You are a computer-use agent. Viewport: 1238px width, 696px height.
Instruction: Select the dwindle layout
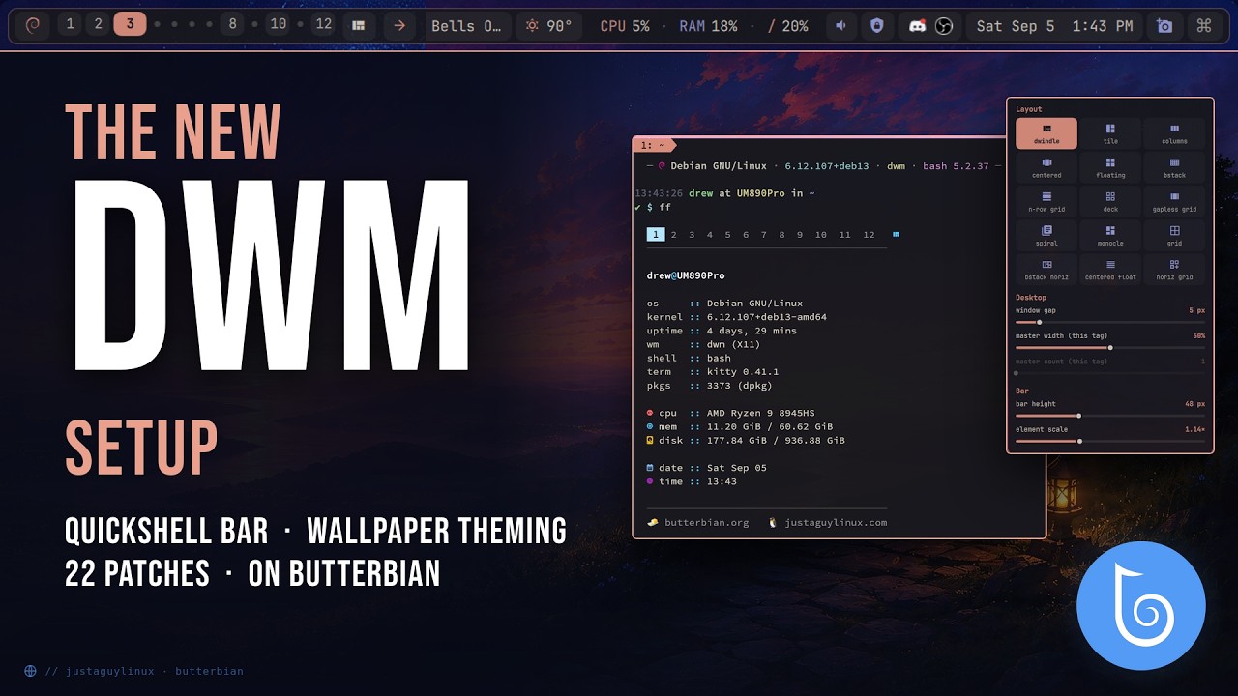pos(1046,133)
